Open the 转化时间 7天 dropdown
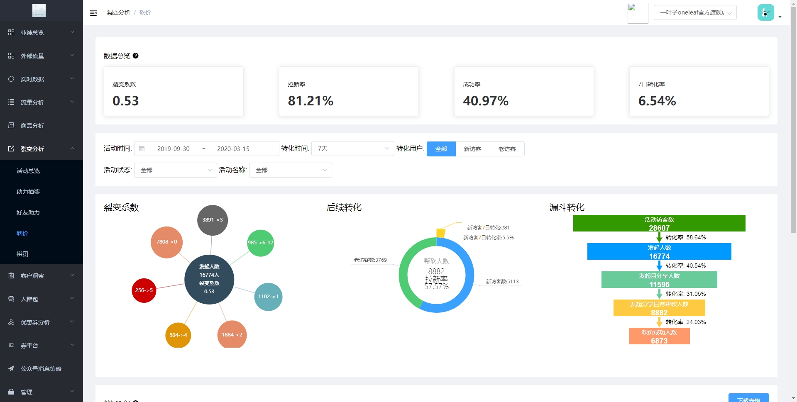 (352, 149)
